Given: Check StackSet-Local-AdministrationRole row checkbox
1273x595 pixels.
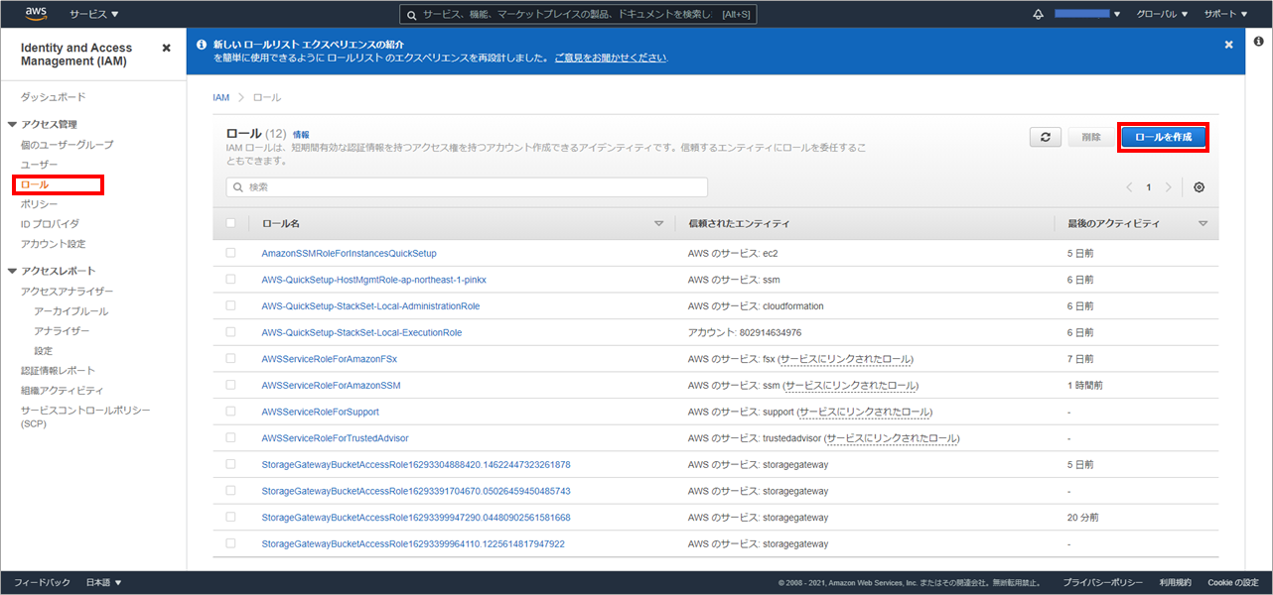Looking at the screenshot, I should coord(230,305).
